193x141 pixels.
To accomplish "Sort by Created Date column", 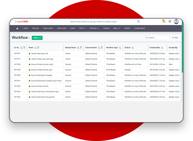I will click(162, 48).
